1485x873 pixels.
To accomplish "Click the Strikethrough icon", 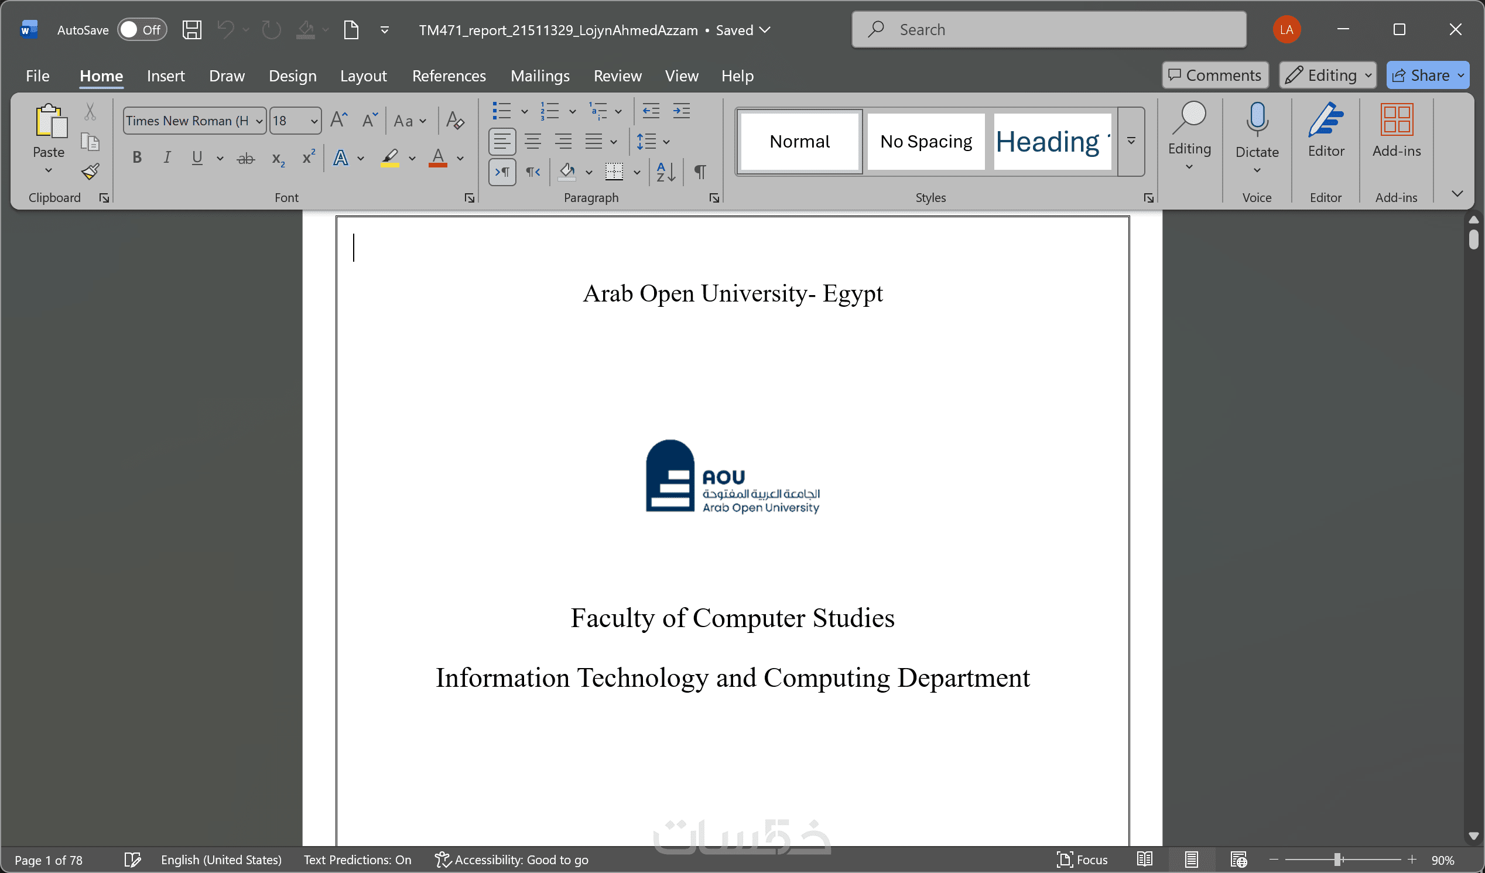I will [x=246, y=158].
